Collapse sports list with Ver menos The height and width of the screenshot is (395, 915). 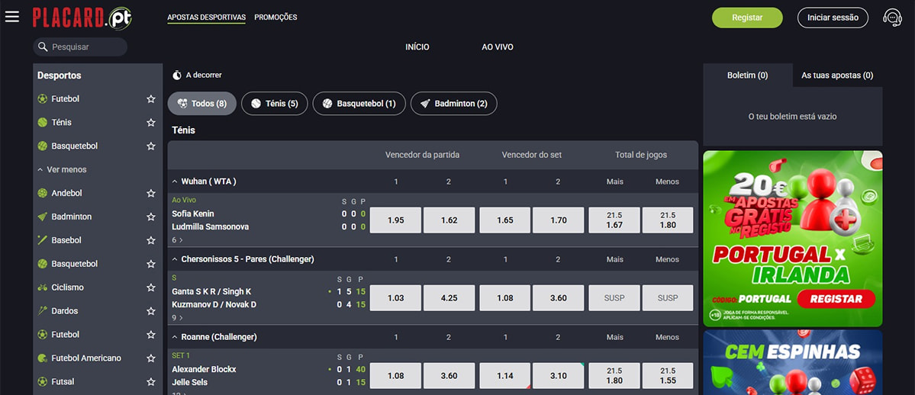click(62, 170)
